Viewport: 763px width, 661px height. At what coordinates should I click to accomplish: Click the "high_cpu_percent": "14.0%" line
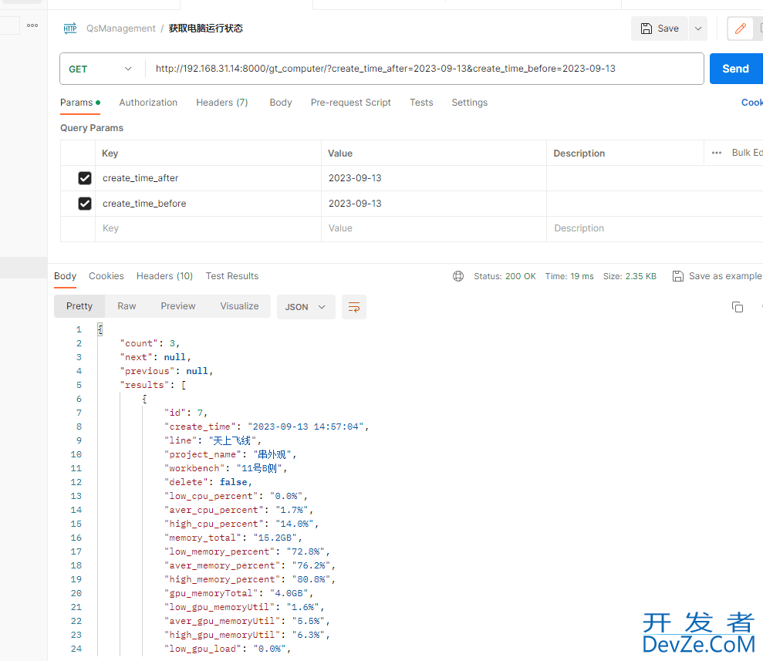[241, 524]
